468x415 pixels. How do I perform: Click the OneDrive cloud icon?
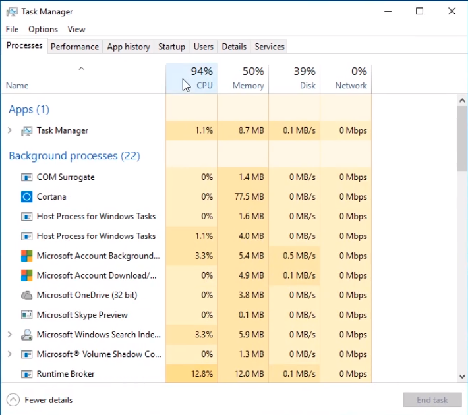26,295
